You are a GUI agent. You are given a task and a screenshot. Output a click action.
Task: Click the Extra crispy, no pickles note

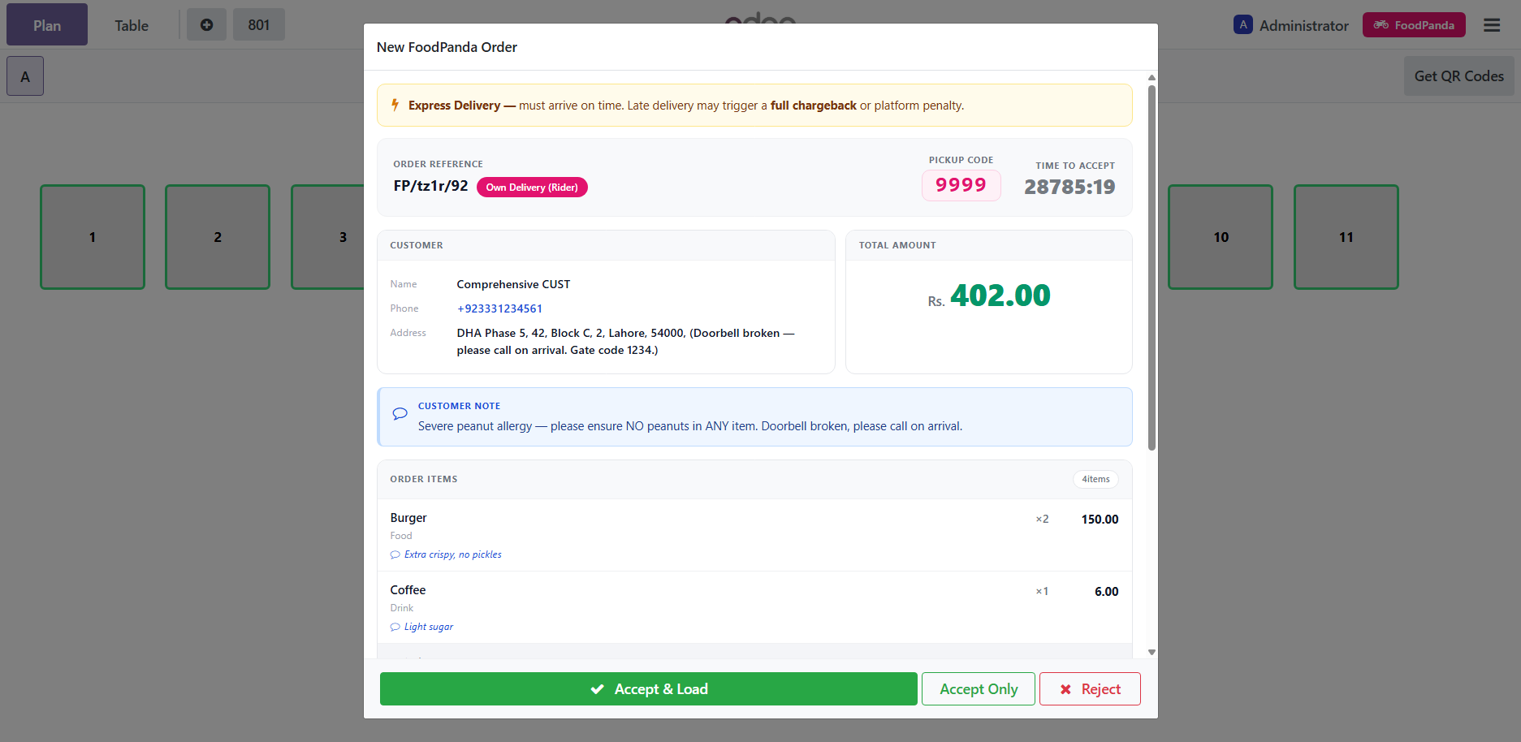point(453,554)
